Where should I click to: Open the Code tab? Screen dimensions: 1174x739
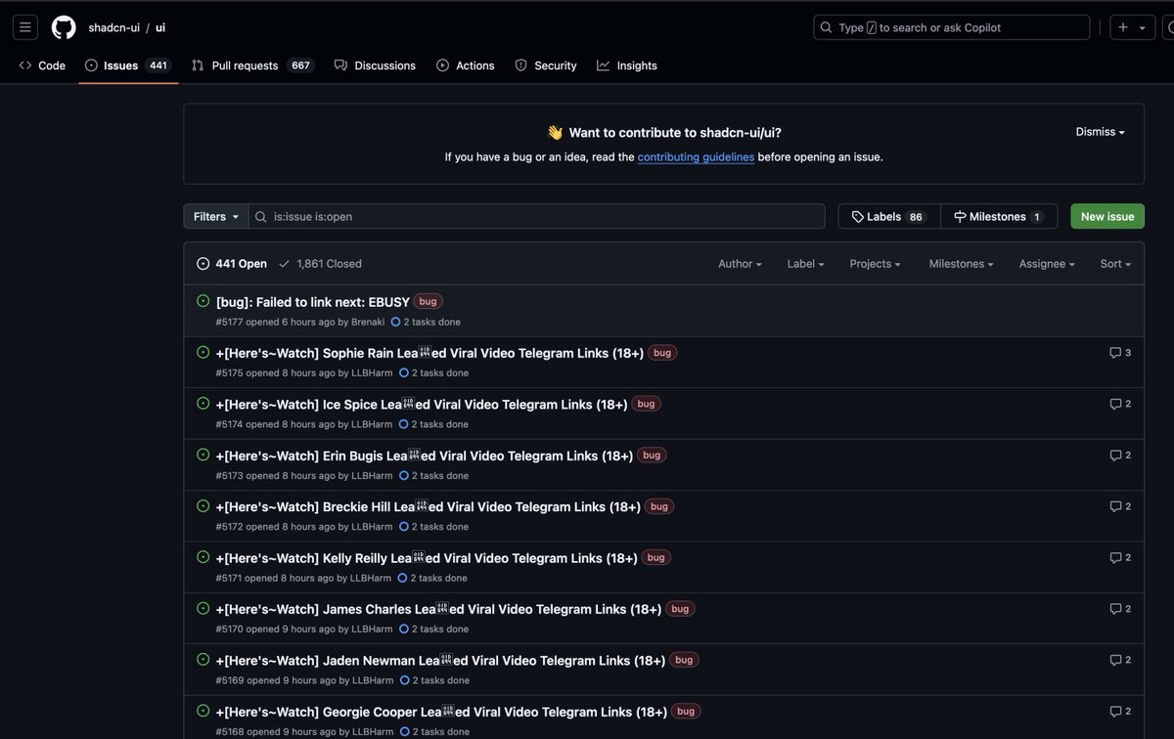[x=42, y=65]
